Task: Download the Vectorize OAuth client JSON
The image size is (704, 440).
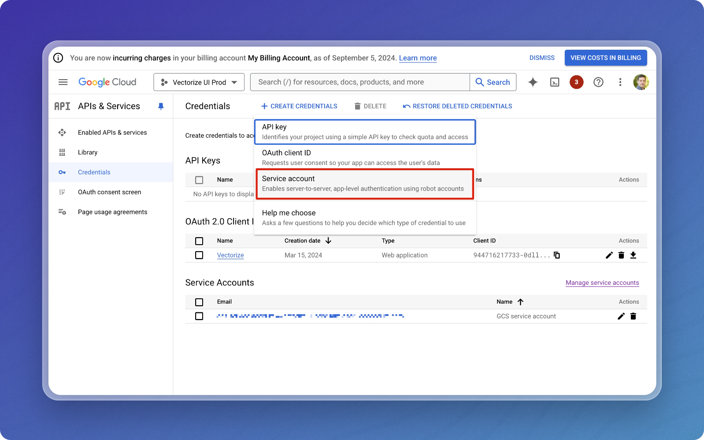Action: pyautogui.click(x=633, y=255)
